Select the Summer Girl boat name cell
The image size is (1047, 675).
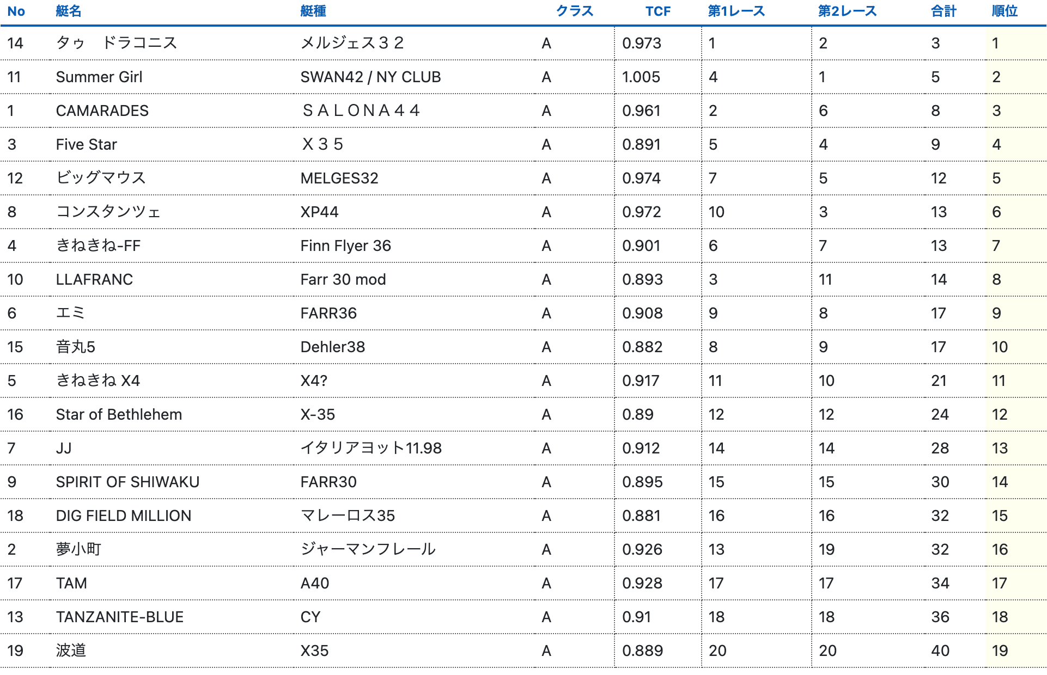click(99, 77)
